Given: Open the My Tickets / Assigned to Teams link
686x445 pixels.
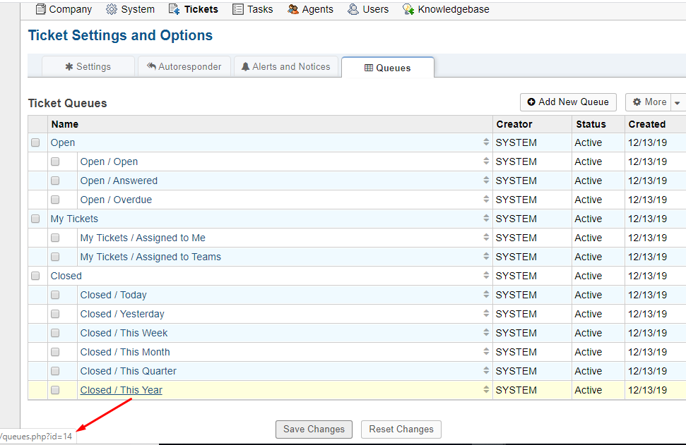Looking at the screenshot, I should coord(150,257).
